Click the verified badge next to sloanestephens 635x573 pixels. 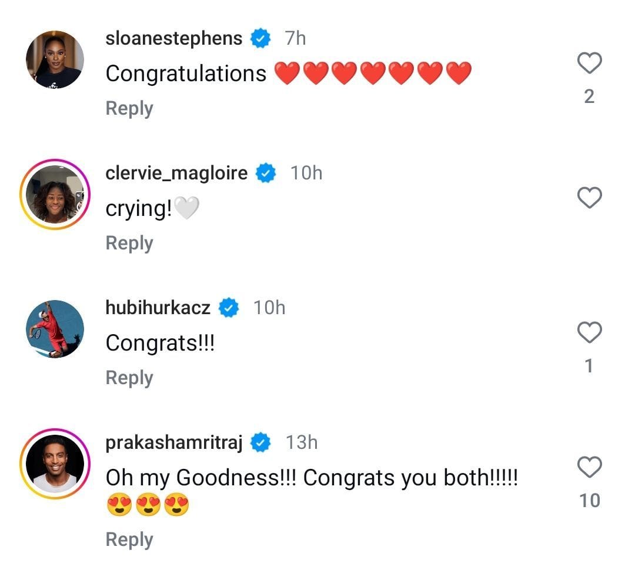coord(259,38)
